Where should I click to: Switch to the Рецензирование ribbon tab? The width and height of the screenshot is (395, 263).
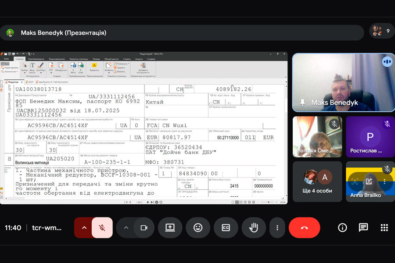point(57,59)
